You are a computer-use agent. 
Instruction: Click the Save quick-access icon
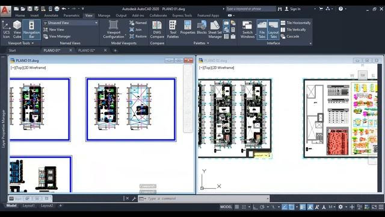[29, 9]
